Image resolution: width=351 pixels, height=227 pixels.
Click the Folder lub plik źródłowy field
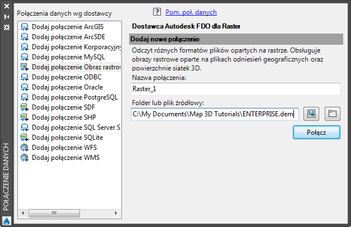pyautogui.click(x=215, y=114)
